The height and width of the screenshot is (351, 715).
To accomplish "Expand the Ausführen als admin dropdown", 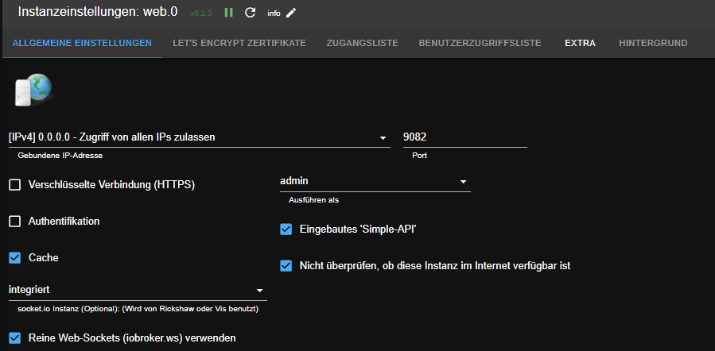I will 374,182.
